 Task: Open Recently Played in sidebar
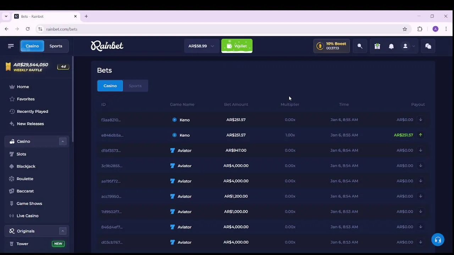[x=33, y=112]
